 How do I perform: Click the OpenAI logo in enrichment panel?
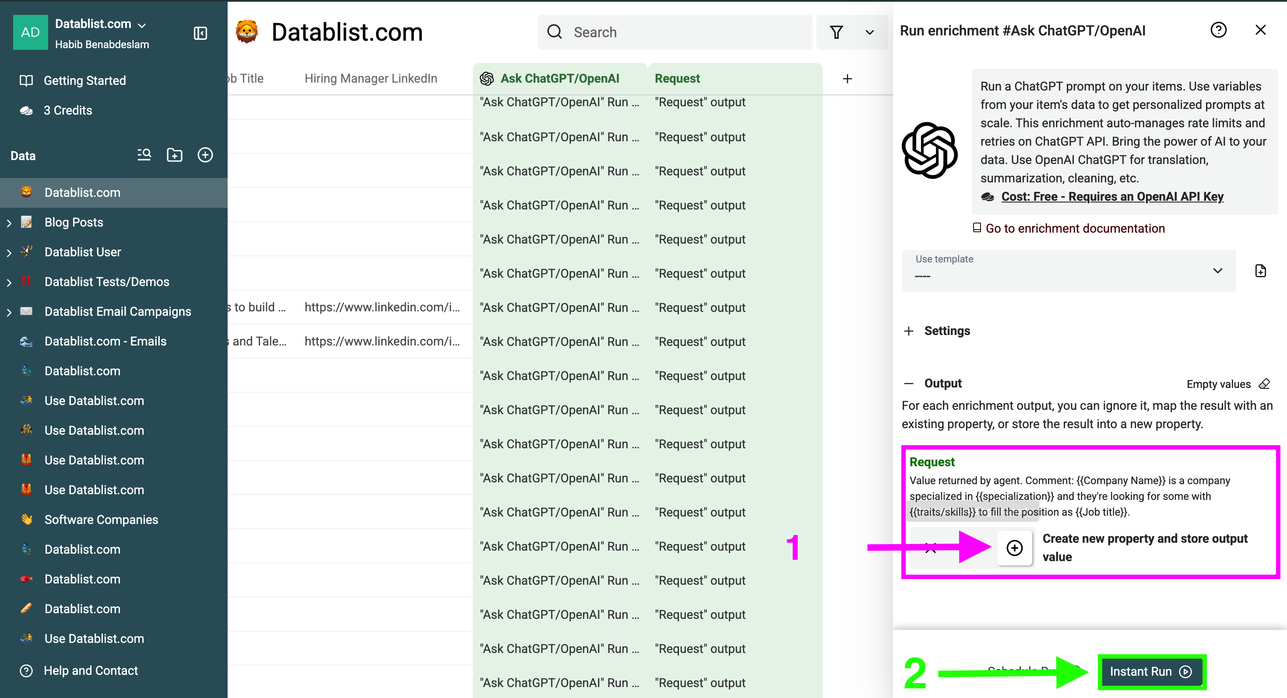click(930, 150)
